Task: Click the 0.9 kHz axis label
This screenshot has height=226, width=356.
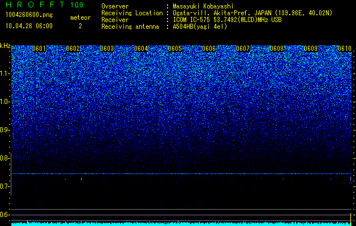Action: tap(5, 130)
